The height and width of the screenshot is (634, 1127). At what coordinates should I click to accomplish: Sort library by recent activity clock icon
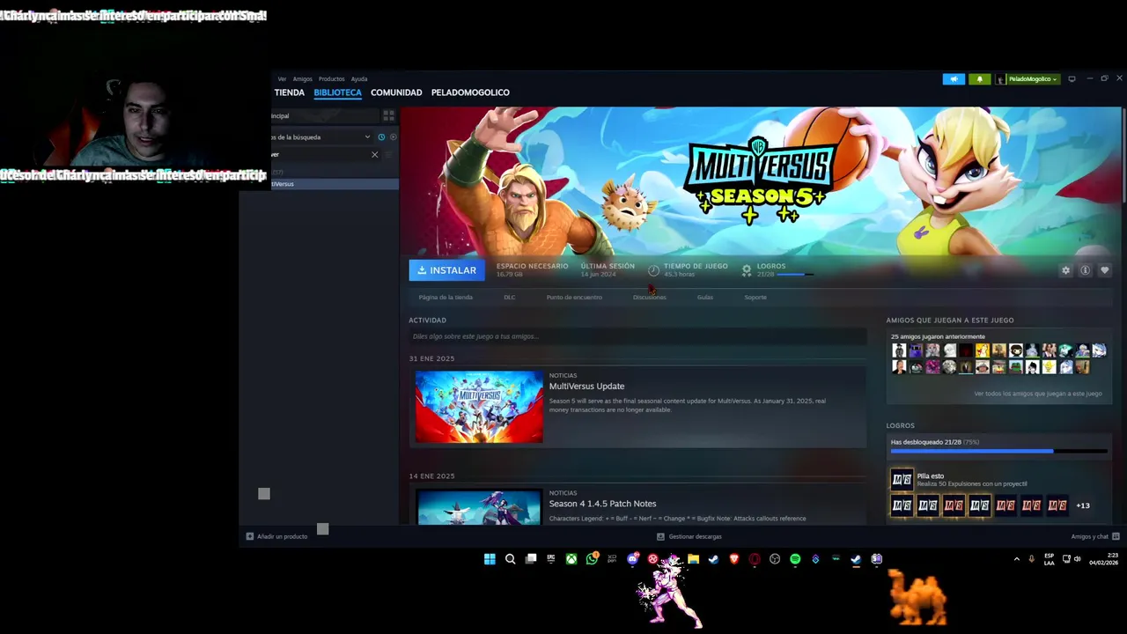pyautogui.click(x=381, y=136)
